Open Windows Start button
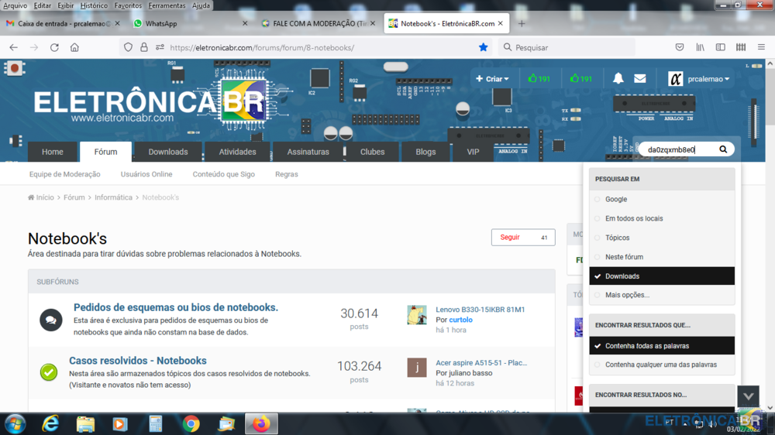The image size is (775, 435). [15, 423]
